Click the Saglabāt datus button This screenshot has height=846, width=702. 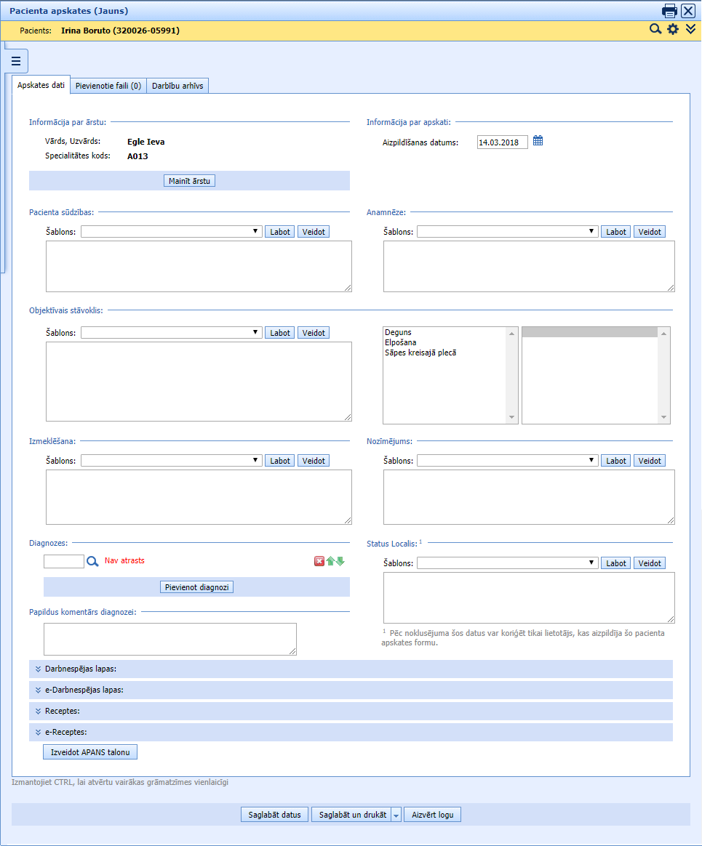pos(275,815)
